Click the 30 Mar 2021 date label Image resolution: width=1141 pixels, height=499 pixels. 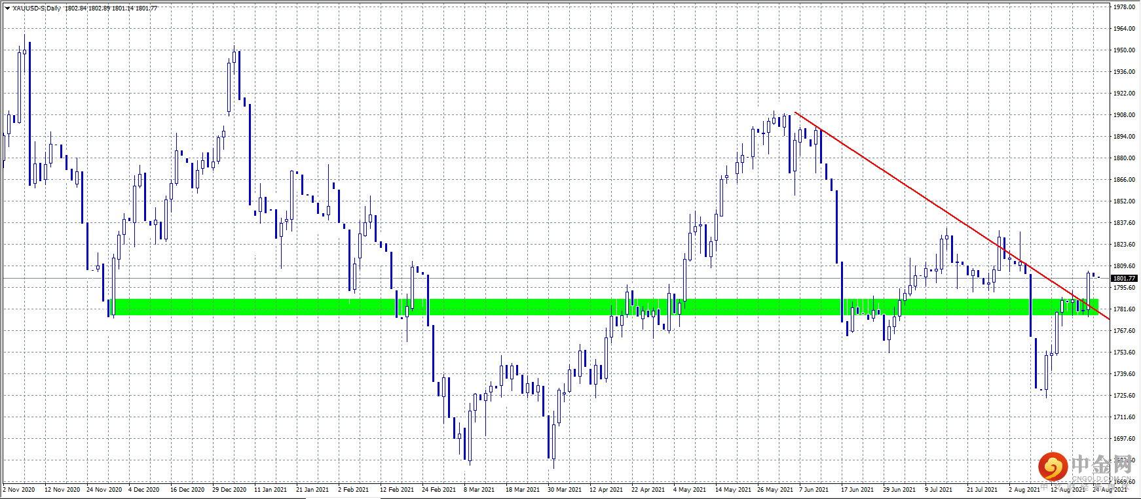pos(565,490)
